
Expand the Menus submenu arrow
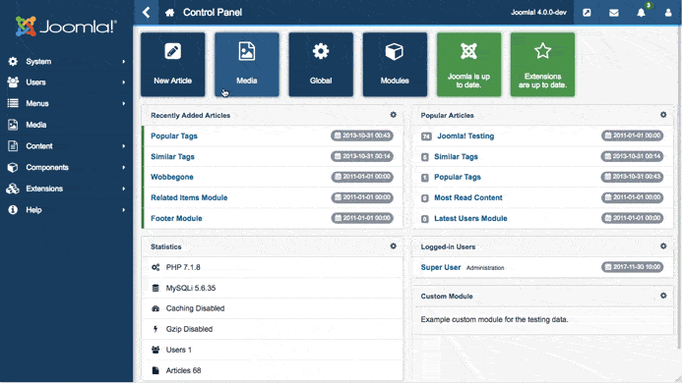(x=124, y=103)
